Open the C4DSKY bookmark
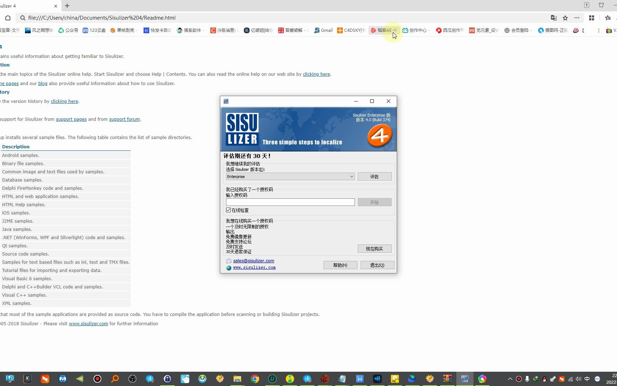Image resolution: width=617 pixels, height=386 pixels. [351, 30]
